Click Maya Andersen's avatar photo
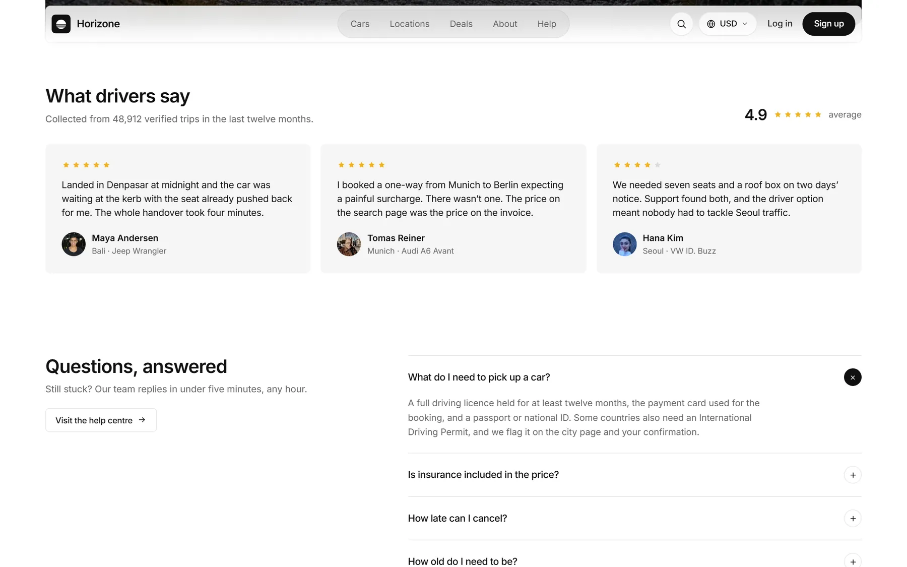The width and height of the screenshot is (907, 567). (x=74, y=244)
